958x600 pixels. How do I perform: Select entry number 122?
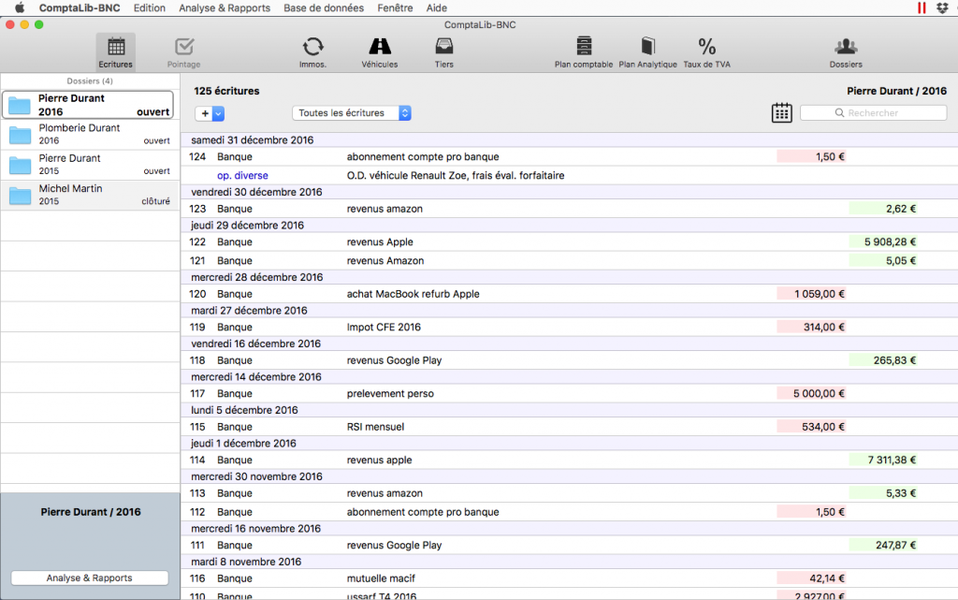570,241
